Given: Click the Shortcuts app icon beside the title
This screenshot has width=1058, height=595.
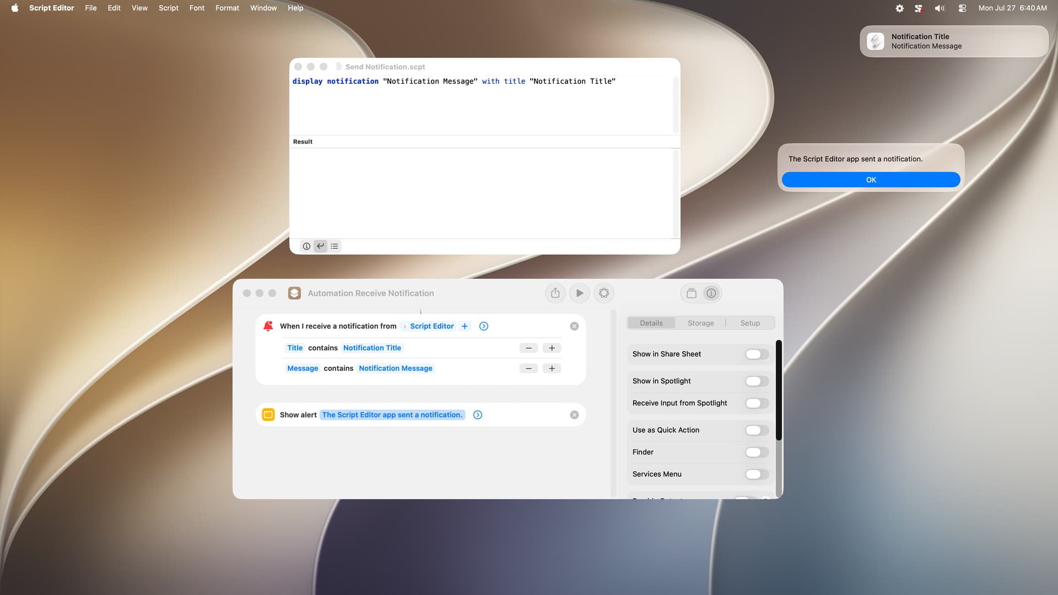Looking at the screenshot, I should coord(294,293).
